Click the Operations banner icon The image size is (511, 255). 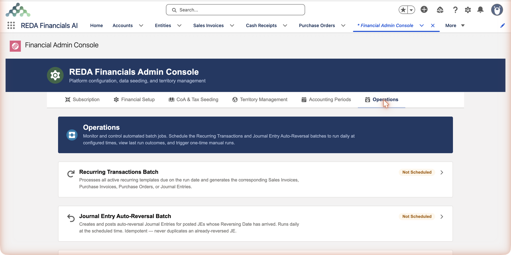[x=72, y=135]
